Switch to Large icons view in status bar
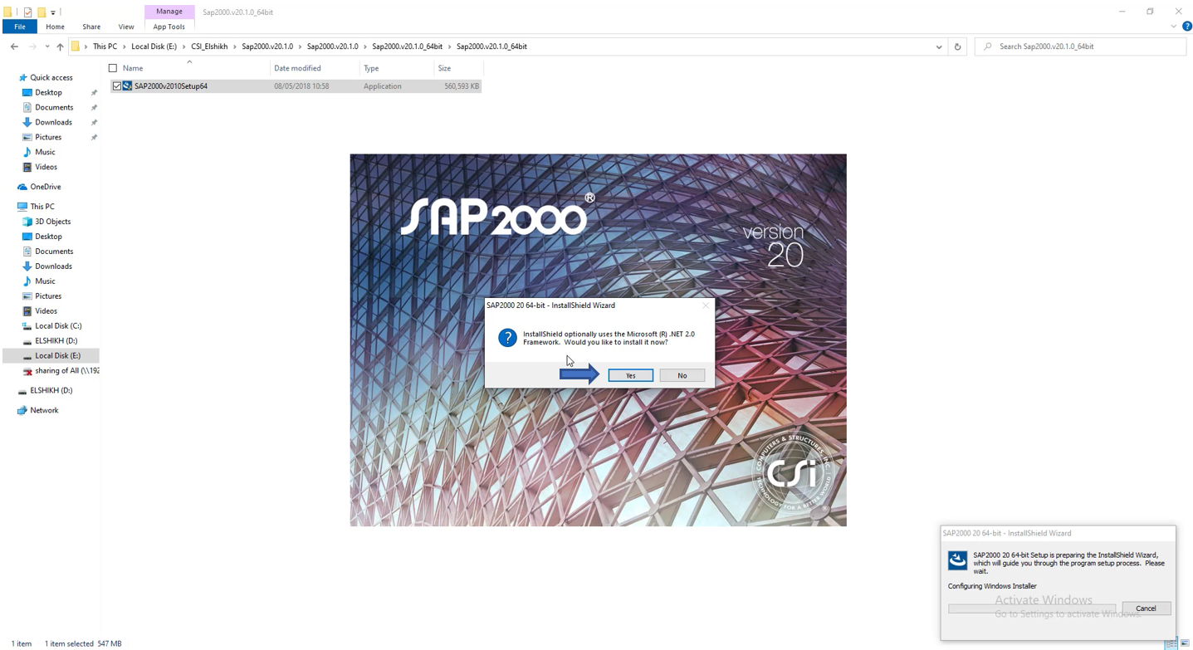Viewport: 1193px width, 650px height. coord(1185,643)
